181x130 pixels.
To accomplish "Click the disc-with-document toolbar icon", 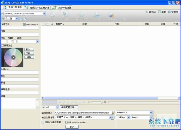I will pyautogui.click(x=66, y=15).
